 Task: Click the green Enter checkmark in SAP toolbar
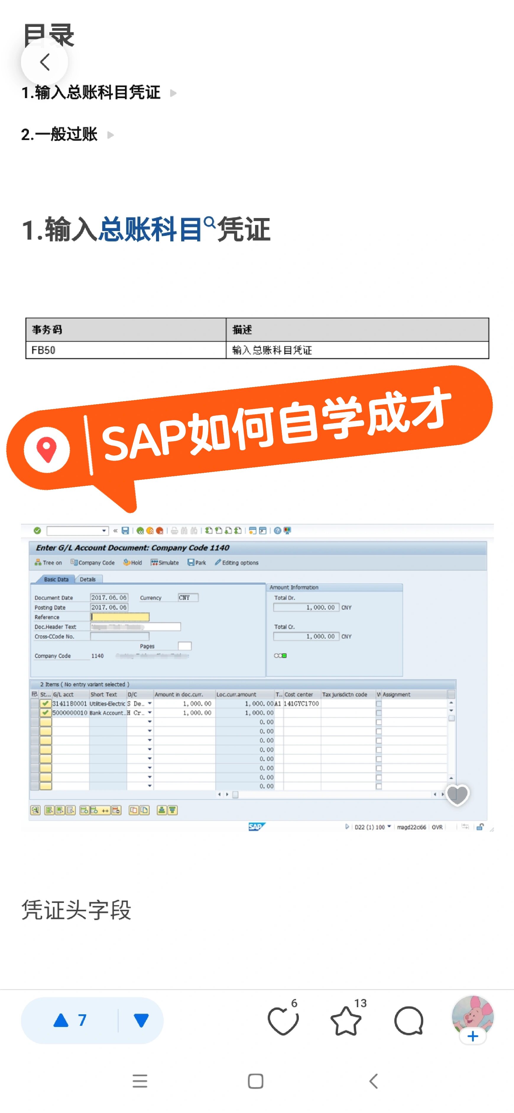coord(37,530)
